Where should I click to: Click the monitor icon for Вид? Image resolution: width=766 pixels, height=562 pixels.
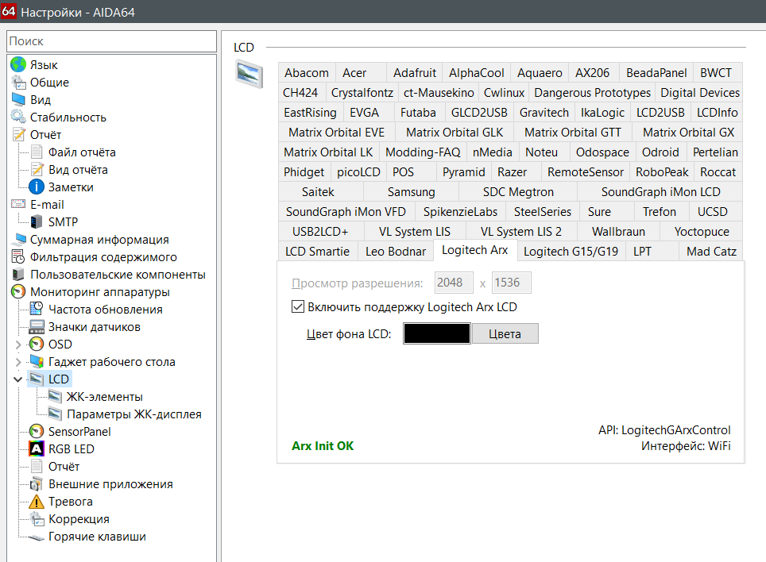[18, 99]
